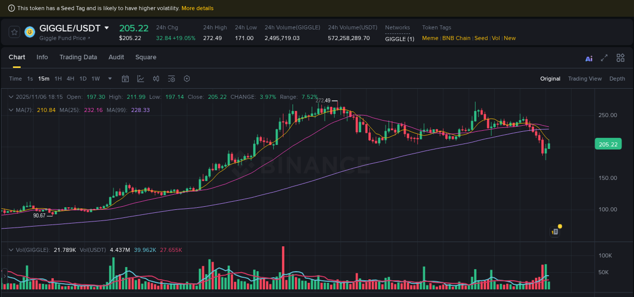
Task: Open the indicators candle icon
Action: (x=156, y=79)
